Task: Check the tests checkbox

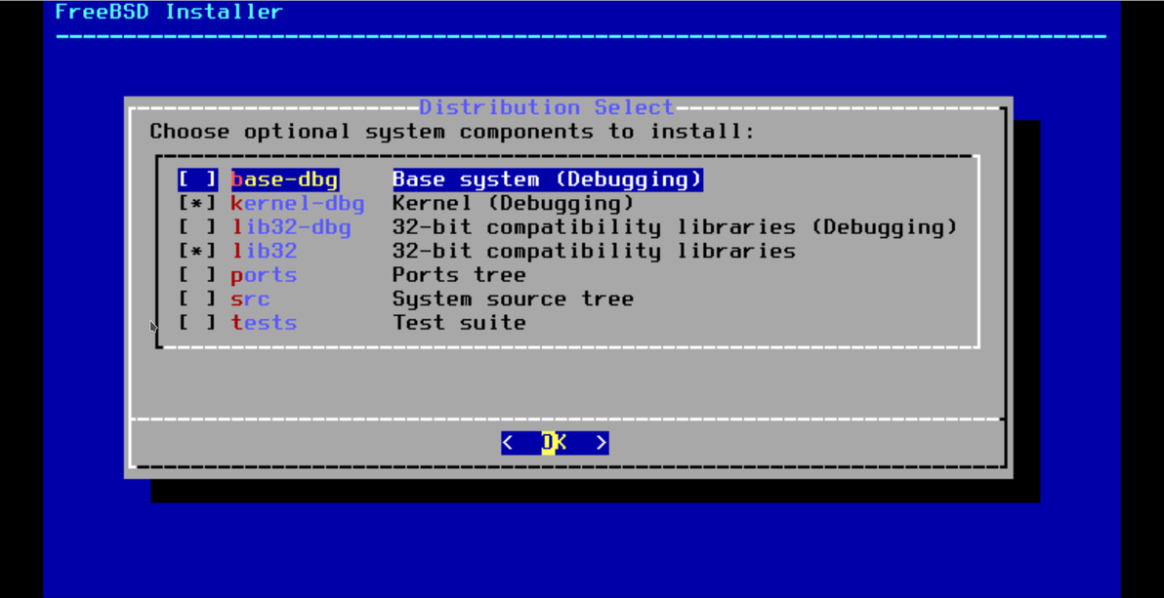Action: [197, 323]
